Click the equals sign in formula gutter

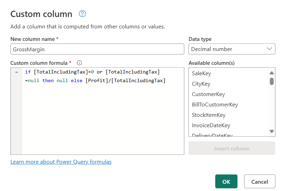[x=16, y=72]
